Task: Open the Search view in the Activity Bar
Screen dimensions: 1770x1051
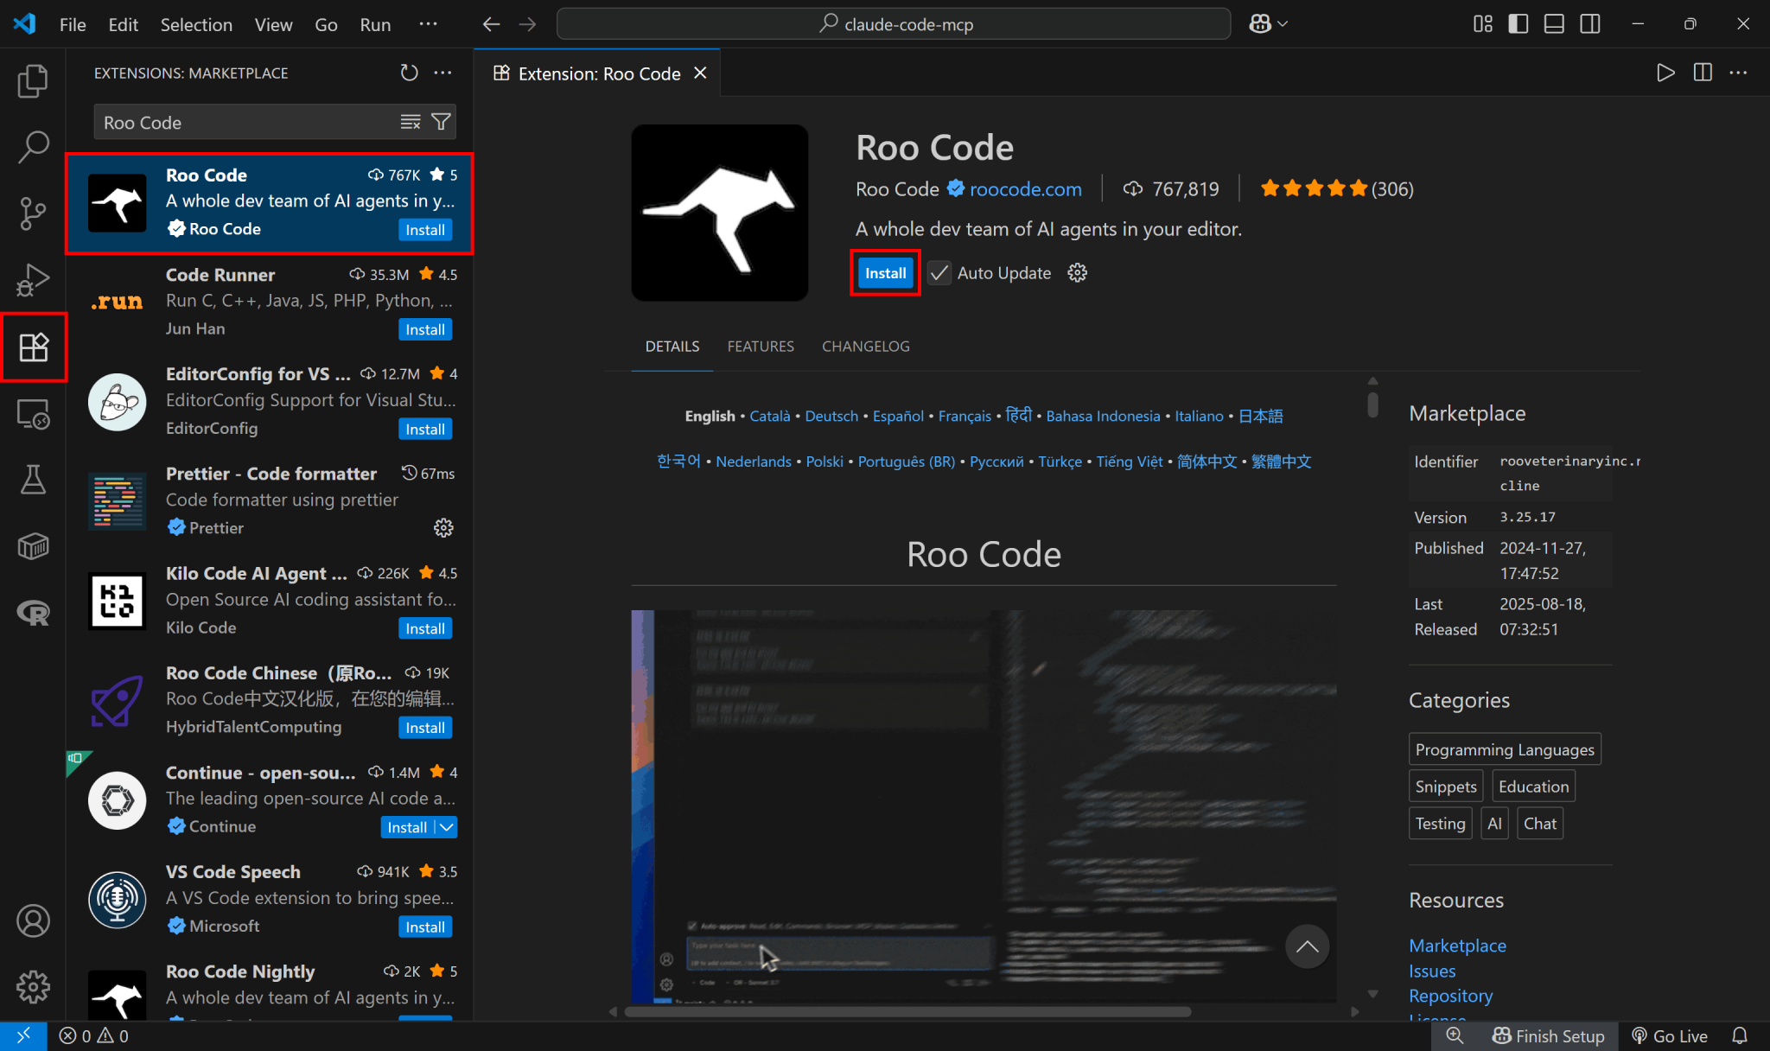Action: click(33, 147)
